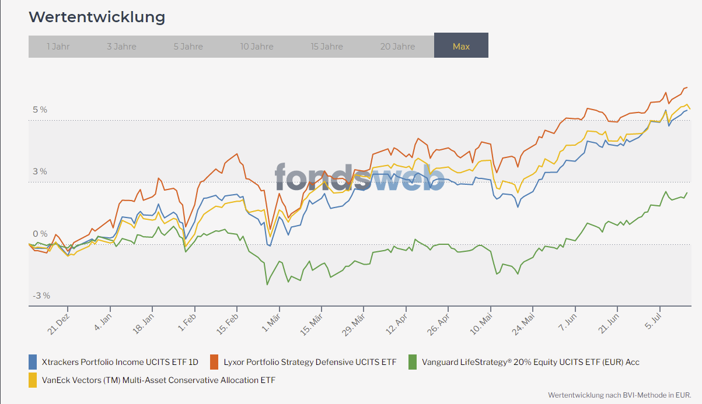This screenshot has height=404, width=702.
Task: Click the Wertentwicklung heading
Action: (x=97, y=17)
